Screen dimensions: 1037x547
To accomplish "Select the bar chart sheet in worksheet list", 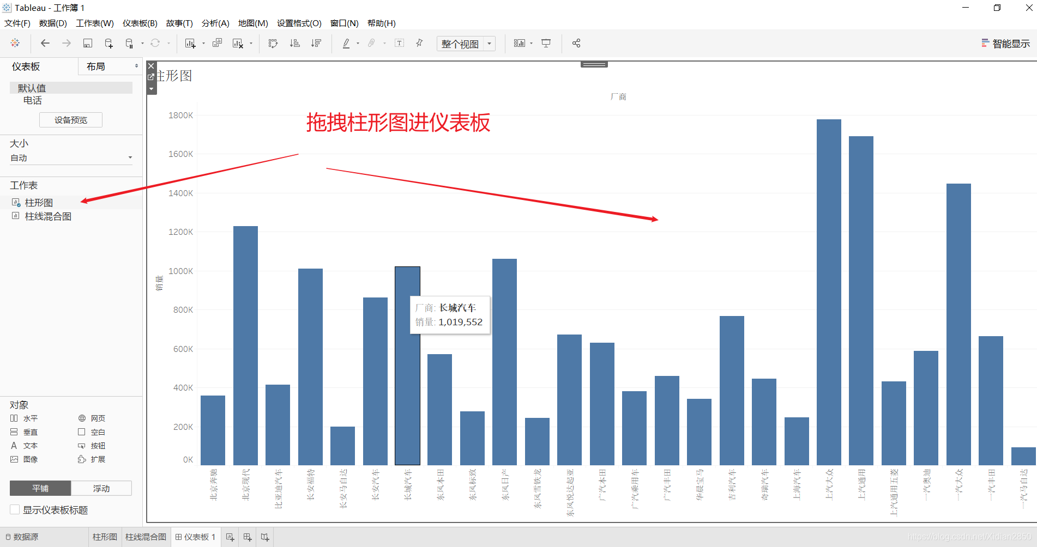I will pyautogui.click(x=39, y=203).
